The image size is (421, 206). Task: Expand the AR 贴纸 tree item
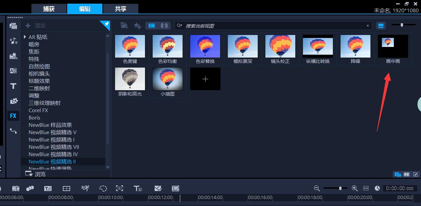25,37
